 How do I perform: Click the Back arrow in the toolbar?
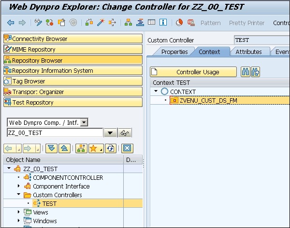click(10, 23)
